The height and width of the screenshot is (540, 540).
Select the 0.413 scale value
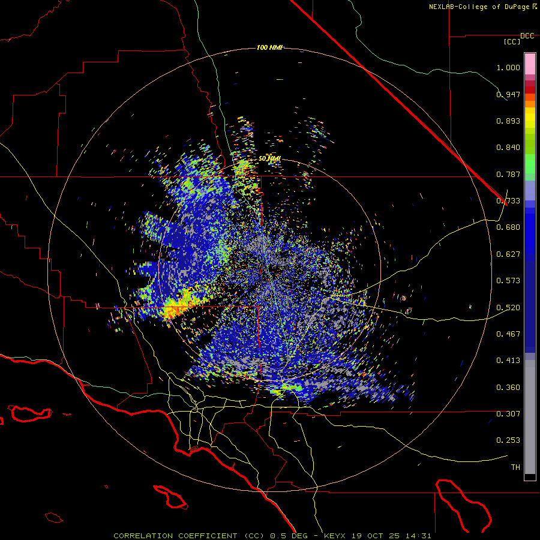pos(508,361)
